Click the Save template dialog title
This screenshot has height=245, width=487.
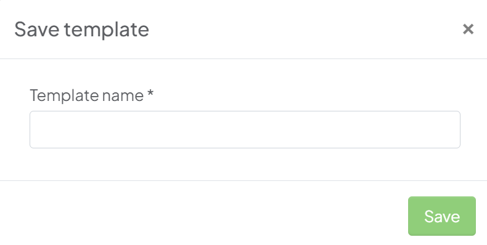[x=82, y=29]
